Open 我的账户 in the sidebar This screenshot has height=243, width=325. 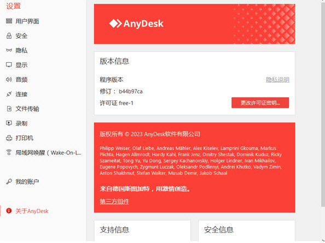tap(27, 182)
